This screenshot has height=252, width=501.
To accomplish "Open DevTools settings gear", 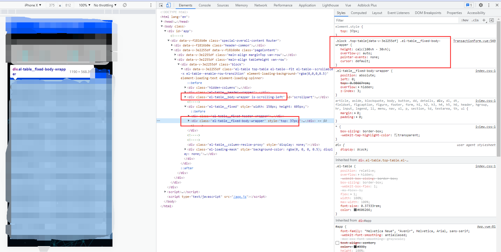I will [481, 5].
